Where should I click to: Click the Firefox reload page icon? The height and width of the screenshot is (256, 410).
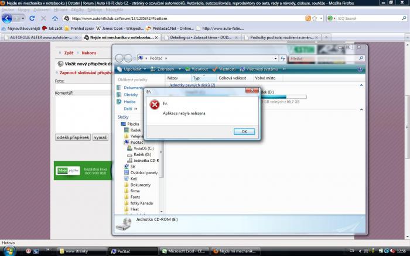click(33, 18)
